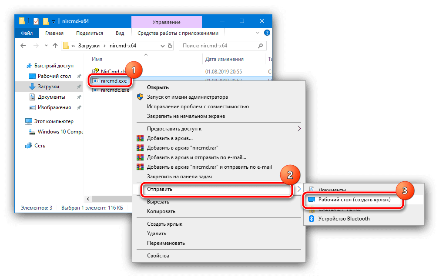Open Документы in navigation pane
This screenshot has height=277, width=439.
click(x=47, y=97)
